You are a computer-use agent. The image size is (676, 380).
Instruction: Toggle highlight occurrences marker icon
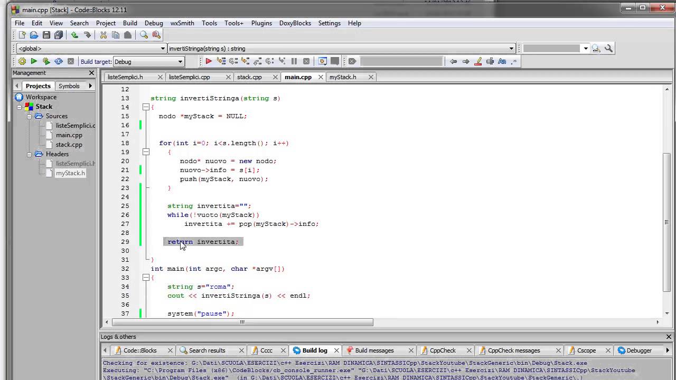[478, 61]
